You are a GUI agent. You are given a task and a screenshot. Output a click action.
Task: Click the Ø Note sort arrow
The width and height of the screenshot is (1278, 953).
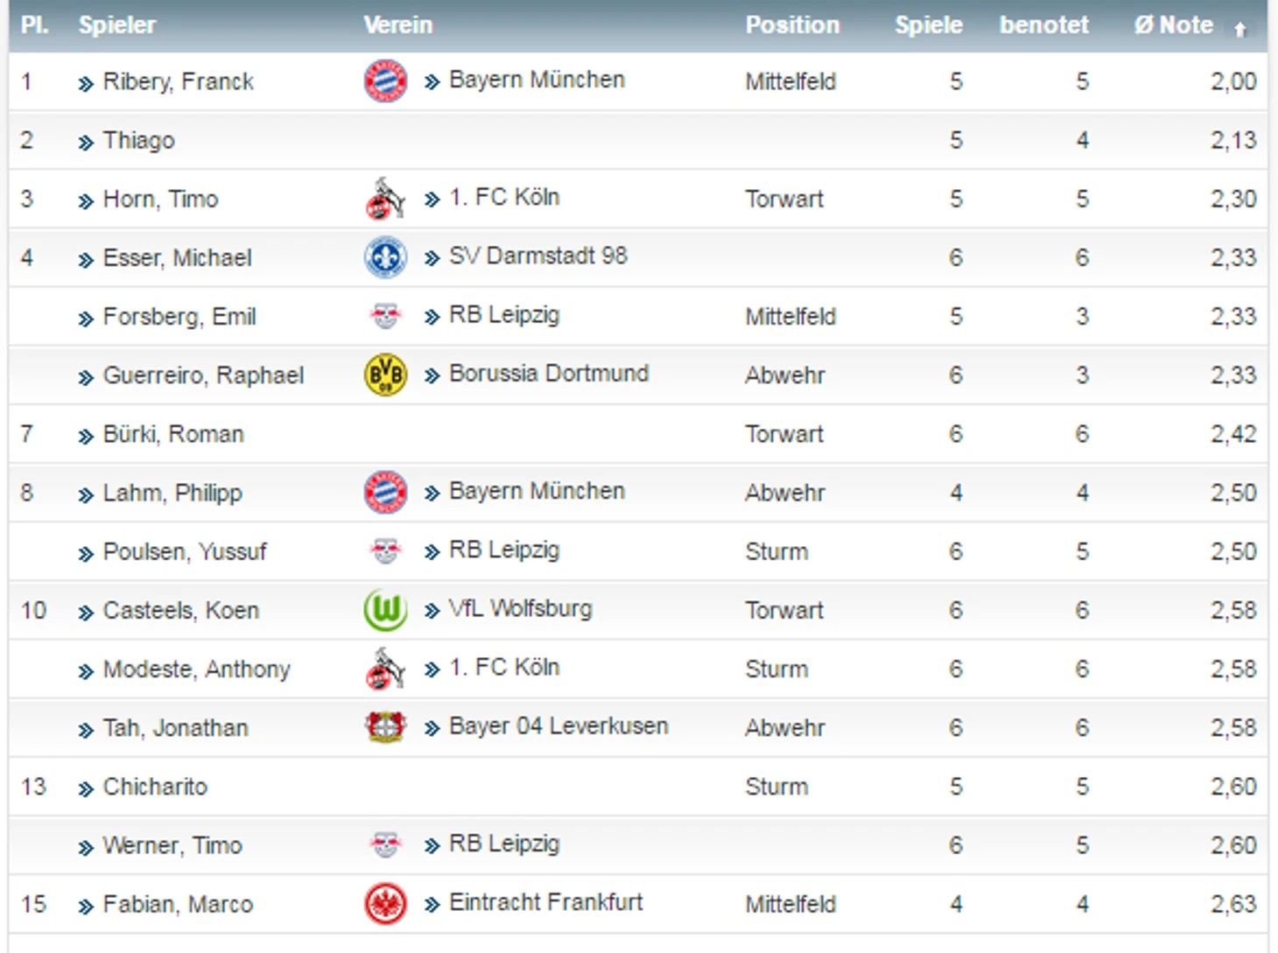[1239, 29]
